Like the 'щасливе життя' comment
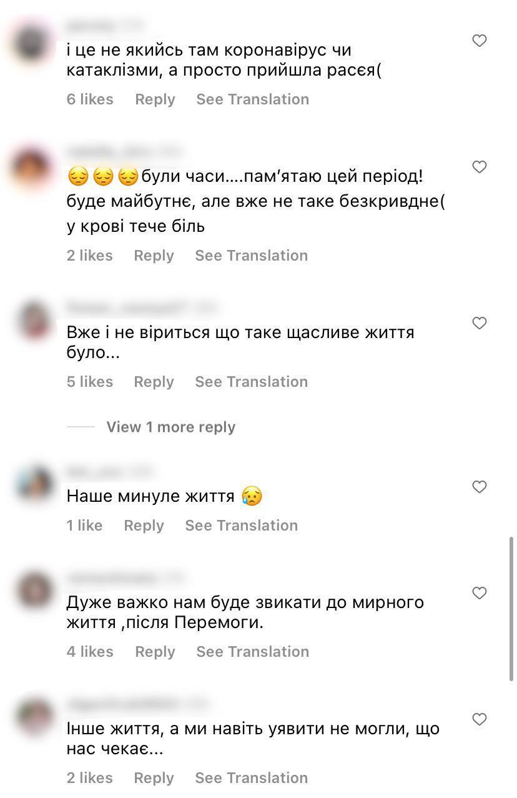The image size is (517, 798). coord(479,323)
